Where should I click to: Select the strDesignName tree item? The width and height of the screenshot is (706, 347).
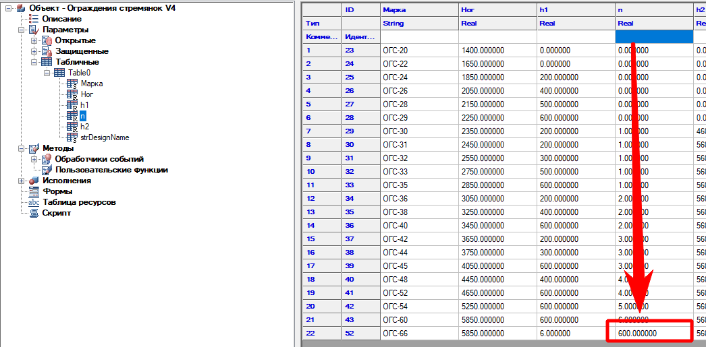pos(105,137)
